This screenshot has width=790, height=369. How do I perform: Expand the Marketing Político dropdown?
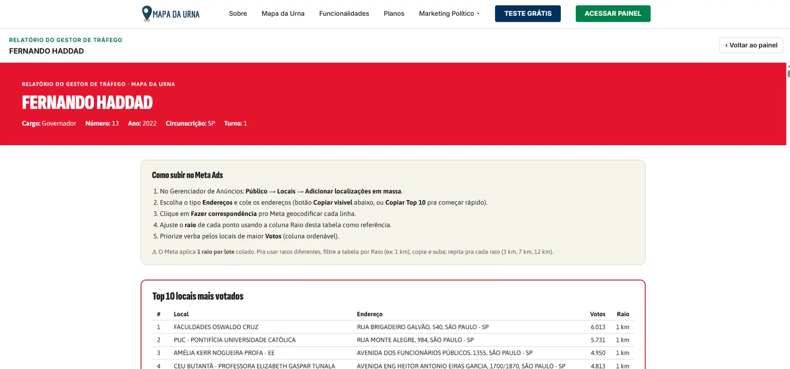449,13
